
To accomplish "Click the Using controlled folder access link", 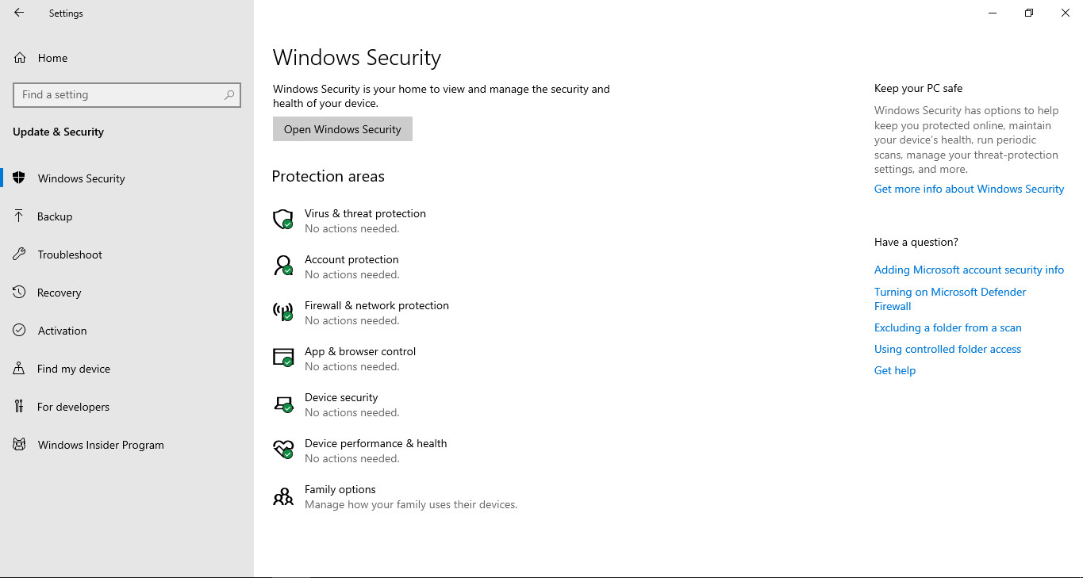I will tap(947, 349).
